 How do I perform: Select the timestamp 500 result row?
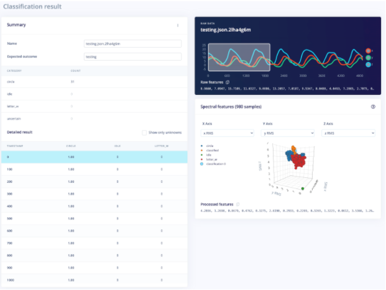tap(93, 218)
